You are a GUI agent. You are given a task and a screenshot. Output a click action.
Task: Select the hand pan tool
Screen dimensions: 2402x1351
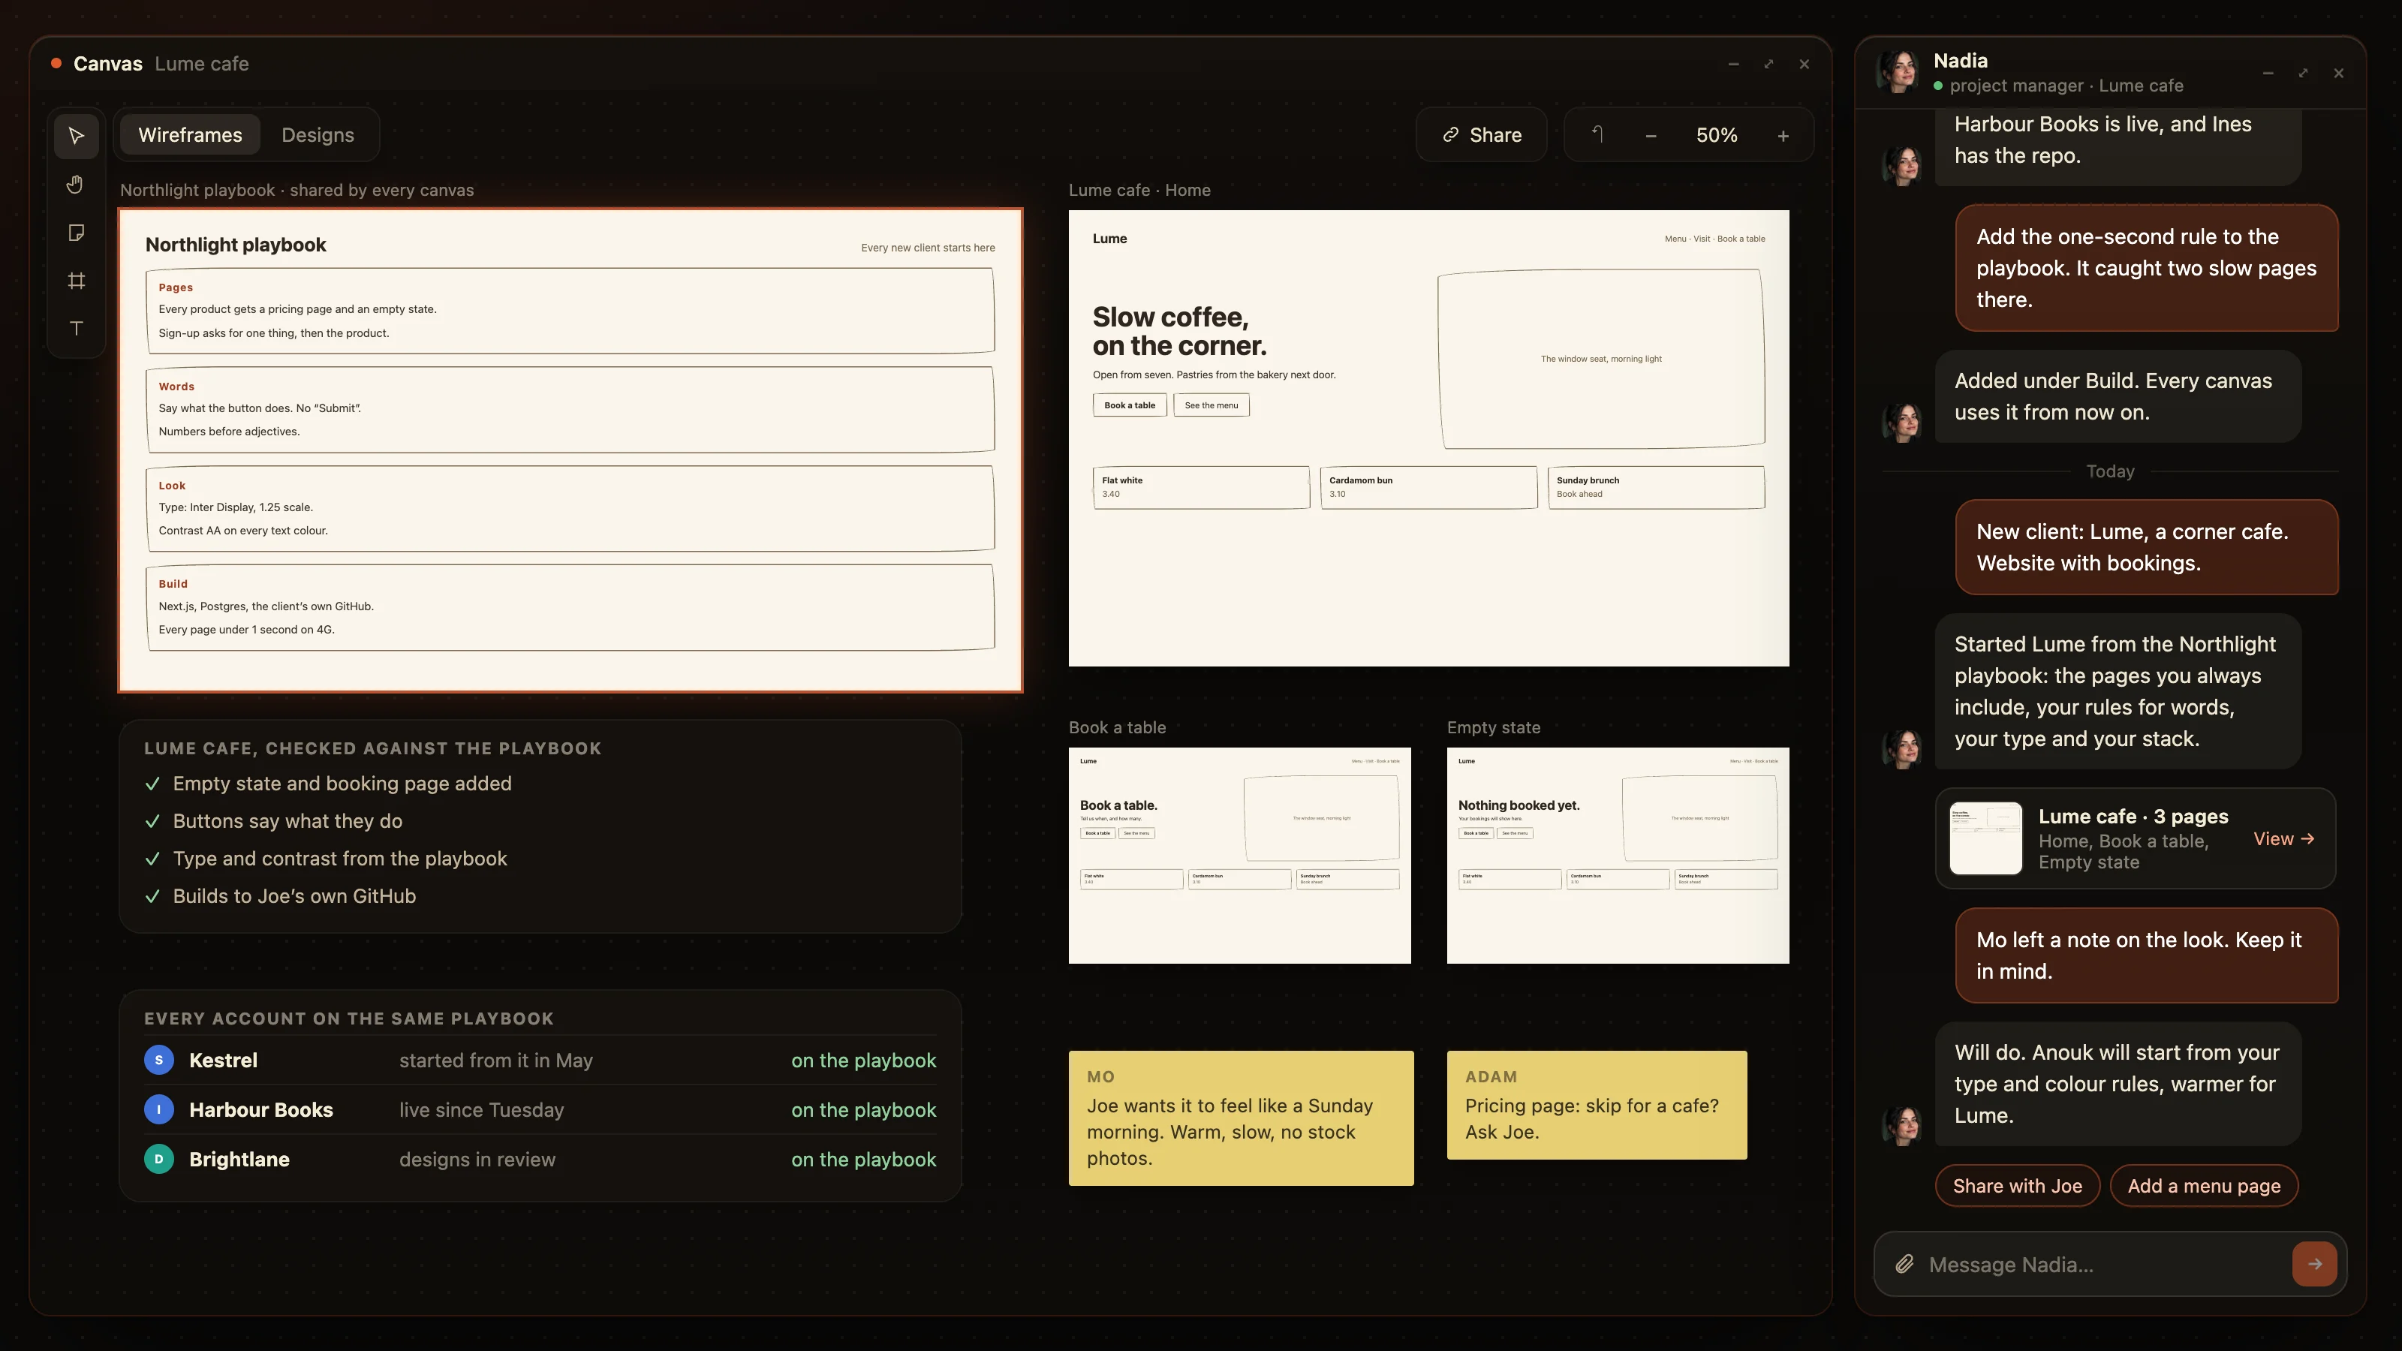pos(77,185)
